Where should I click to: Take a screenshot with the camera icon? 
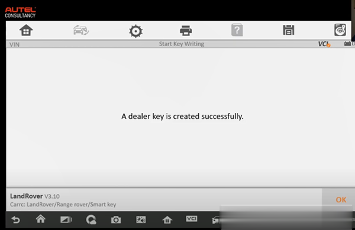116,220
